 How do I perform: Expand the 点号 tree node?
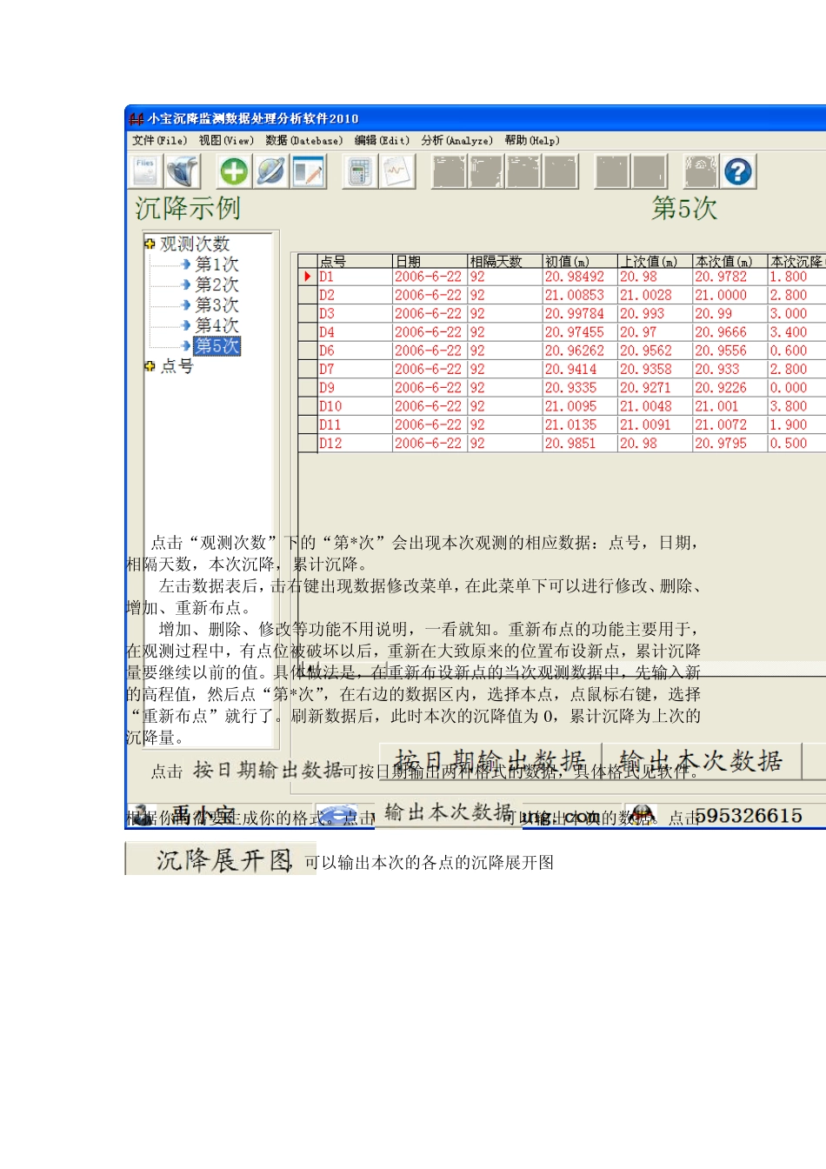tap(150, 366)
